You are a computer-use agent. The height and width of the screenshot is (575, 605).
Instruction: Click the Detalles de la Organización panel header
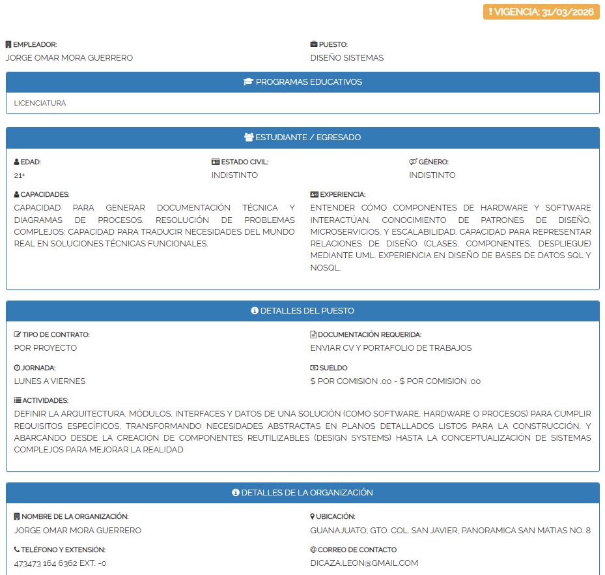pyautogui.click(x=302, y=493)
